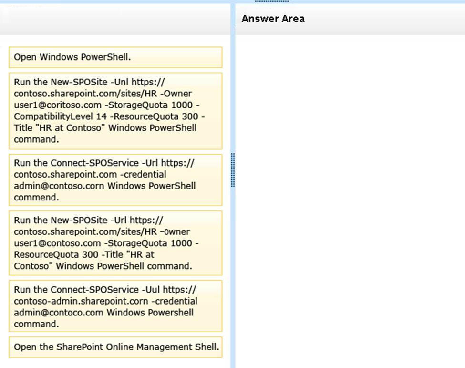
Task: Select the Open Windows PowerShell step
Action: pyautogui.click(x=115, y=57)
